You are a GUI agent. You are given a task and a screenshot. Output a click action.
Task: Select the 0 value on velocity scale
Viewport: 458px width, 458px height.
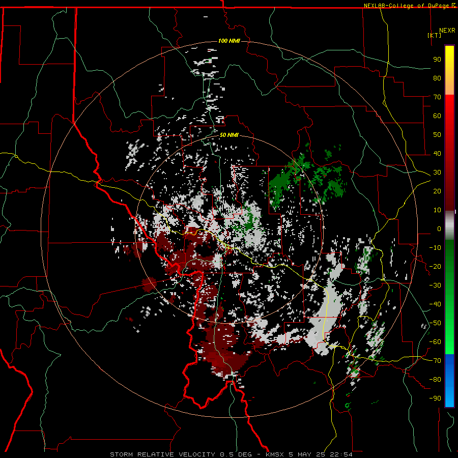pos(439,229)
